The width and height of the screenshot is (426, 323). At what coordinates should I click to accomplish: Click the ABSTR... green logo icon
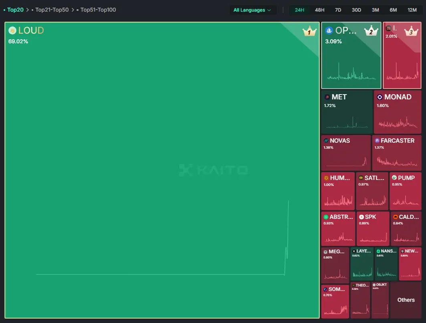[x=326, y=217]
